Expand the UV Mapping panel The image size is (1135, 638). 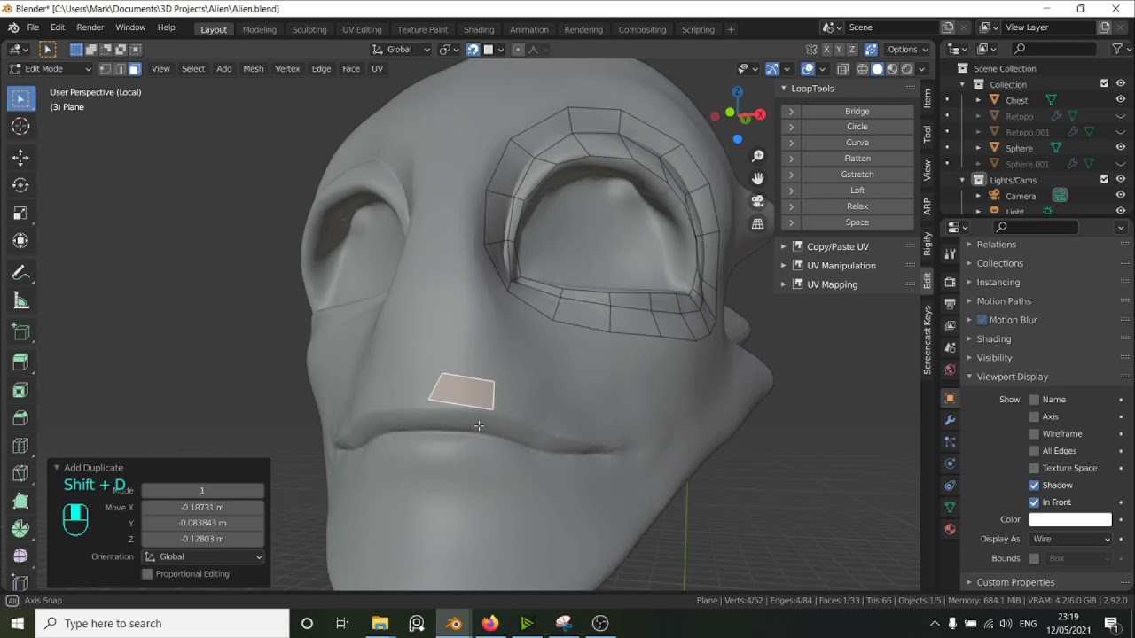coord(783,284)
